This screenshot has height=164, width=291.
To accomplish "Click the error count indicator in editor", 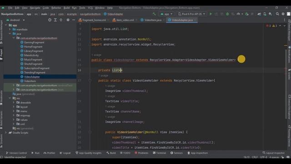I will tap(269, 26).
